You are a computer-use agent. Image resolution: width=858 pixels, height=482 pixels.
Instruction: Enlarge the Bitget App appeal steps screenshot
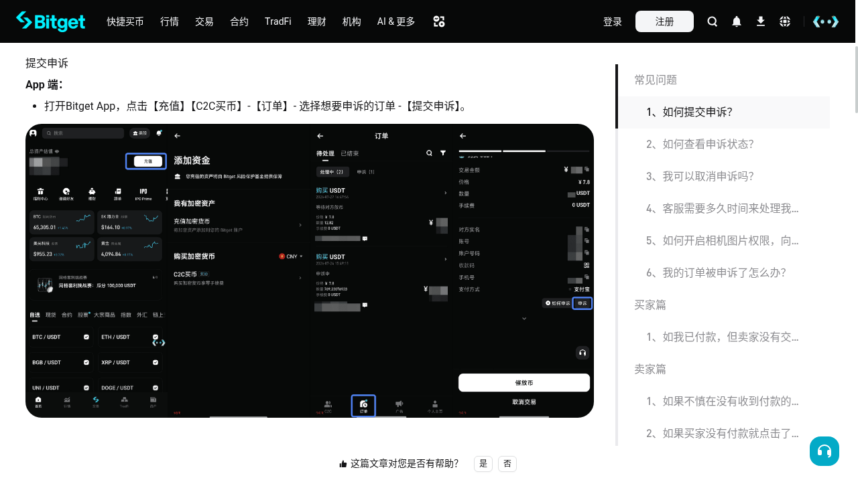point(310,270)
